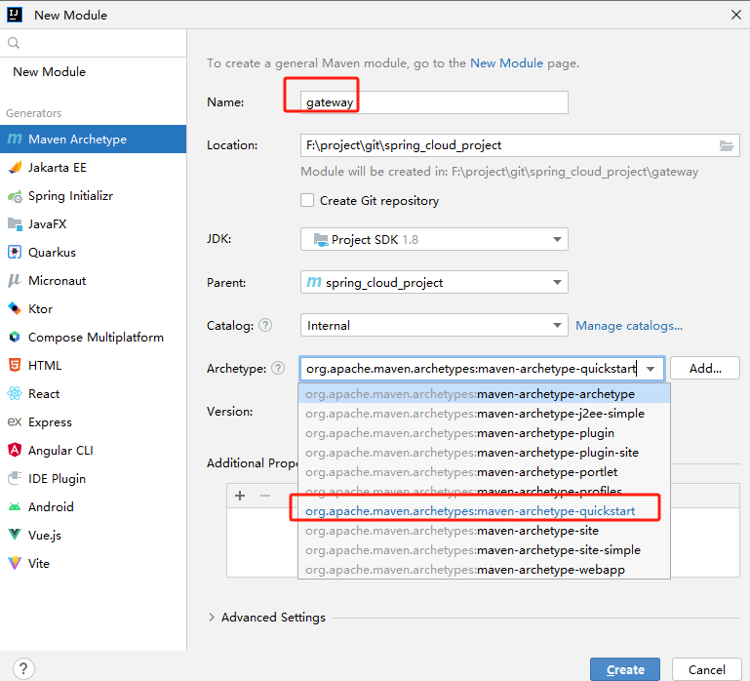Click the Quarkus generator icon

(15, 253)
